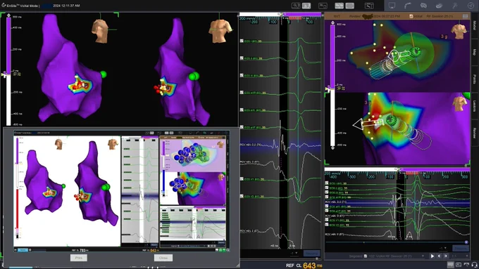Open the -1 dropdown below the center waveforms
This screenshot has width=479, height=269.
(294, 253)
